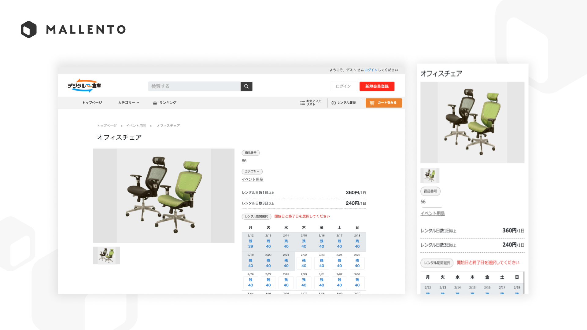Screen dimensions: 587x330
Task: Click the magnifier search button
Action: 246,86
